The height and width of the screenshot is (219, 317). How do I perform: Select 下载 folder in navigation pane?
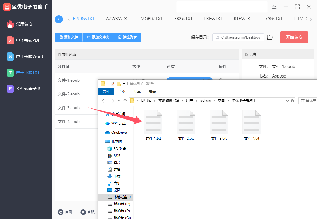pyautogui.click(x=114, y=176)
